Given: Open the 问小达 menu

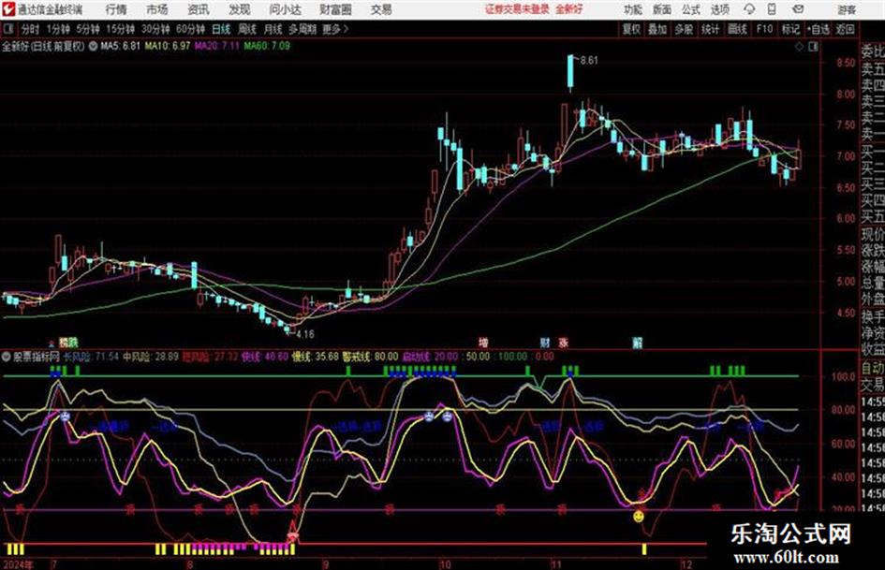Looking at the screenshot, I should coord(285,9).
